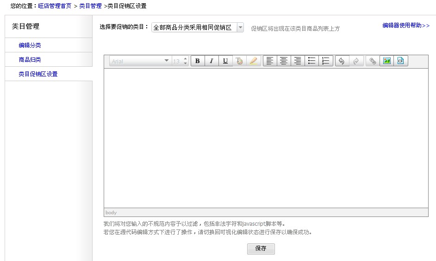Open the highlight background color icon
This screenshot has height=261, width=436.
click(x=253, y=61)
